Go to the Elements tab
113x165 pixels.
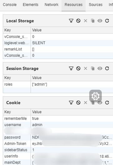pos(31,5)
